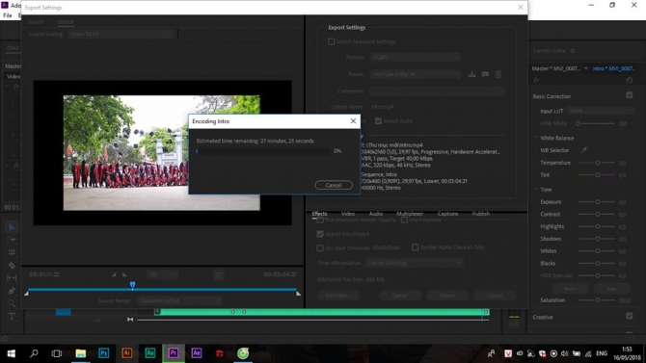Click the Lumetri reset effect icon
The width and height of the screenshot is (646, 363).
coord(629,80)
